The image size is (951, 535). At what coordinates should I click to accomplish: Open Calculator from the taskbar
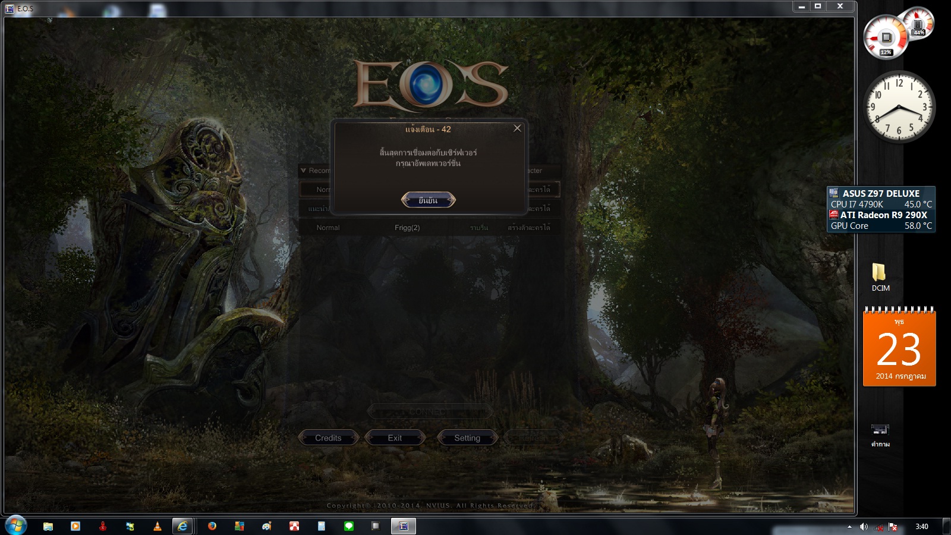point(322,526)
